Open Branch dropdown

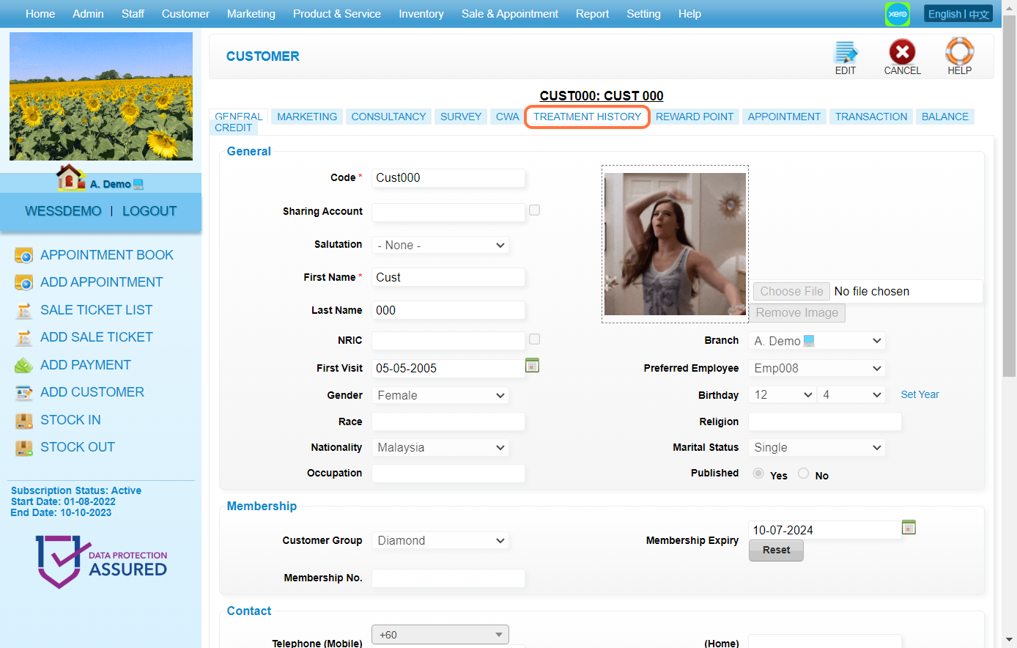pos(817,341)
